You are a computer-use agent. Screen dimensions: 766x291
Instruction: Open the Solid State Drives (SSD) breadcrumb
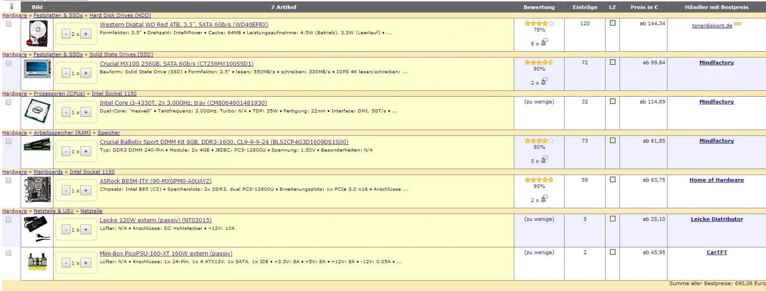point(121,55)
